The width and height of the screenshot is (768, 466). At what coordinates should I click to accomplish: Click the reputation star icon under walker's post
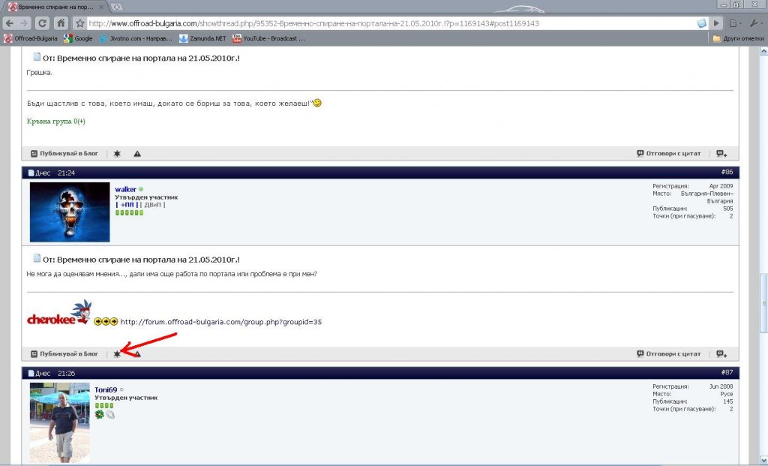coord(117,353)
